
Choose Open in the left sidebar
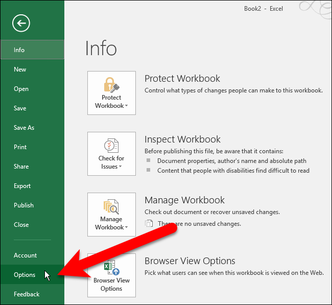tap(32, 89)
